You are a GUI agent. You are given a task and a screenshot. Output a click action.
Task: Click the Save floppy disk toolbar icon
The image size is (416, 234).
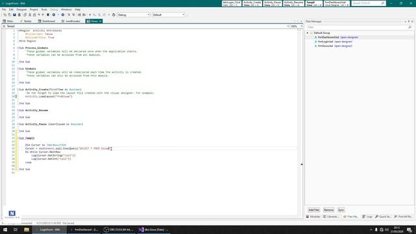tap(14, 15)
